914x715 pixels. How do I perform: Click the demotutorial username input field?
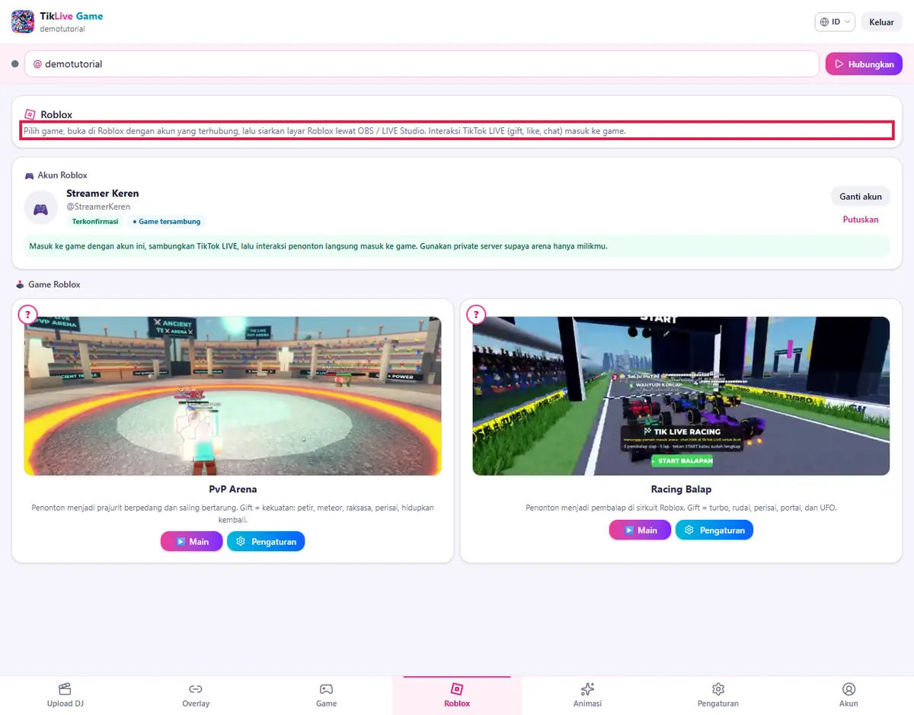tap(422, 64)
